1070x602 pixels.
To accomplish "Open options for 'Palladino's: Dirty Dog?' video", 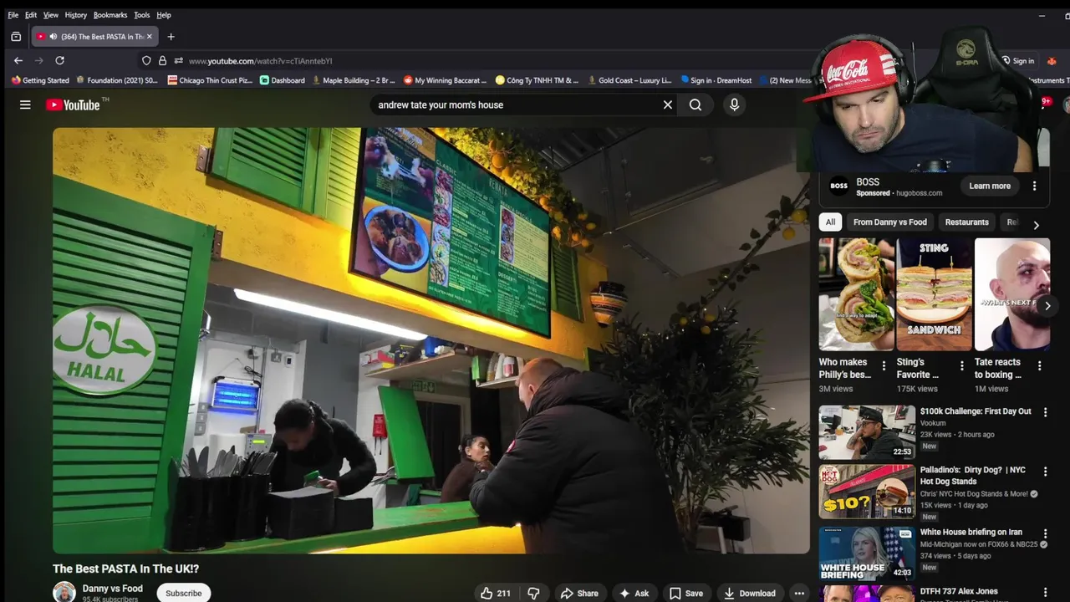I will tap(1045, 472).
